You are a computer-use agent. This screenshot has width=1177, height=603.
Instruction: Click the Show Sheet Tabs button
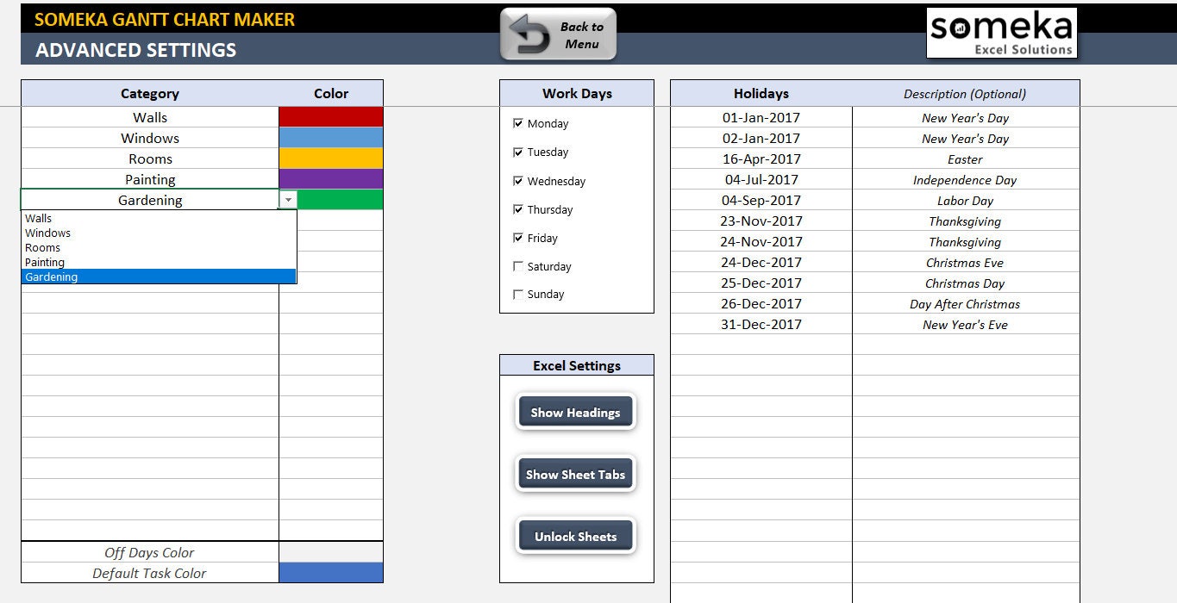(575, 475)
